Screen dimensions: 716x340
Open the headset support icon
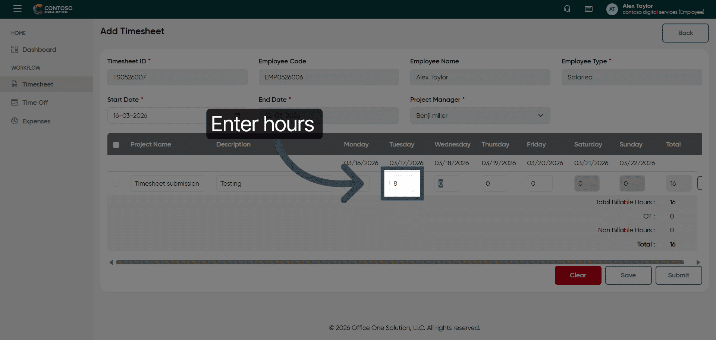pyautogui.click(x=567, y=9)
